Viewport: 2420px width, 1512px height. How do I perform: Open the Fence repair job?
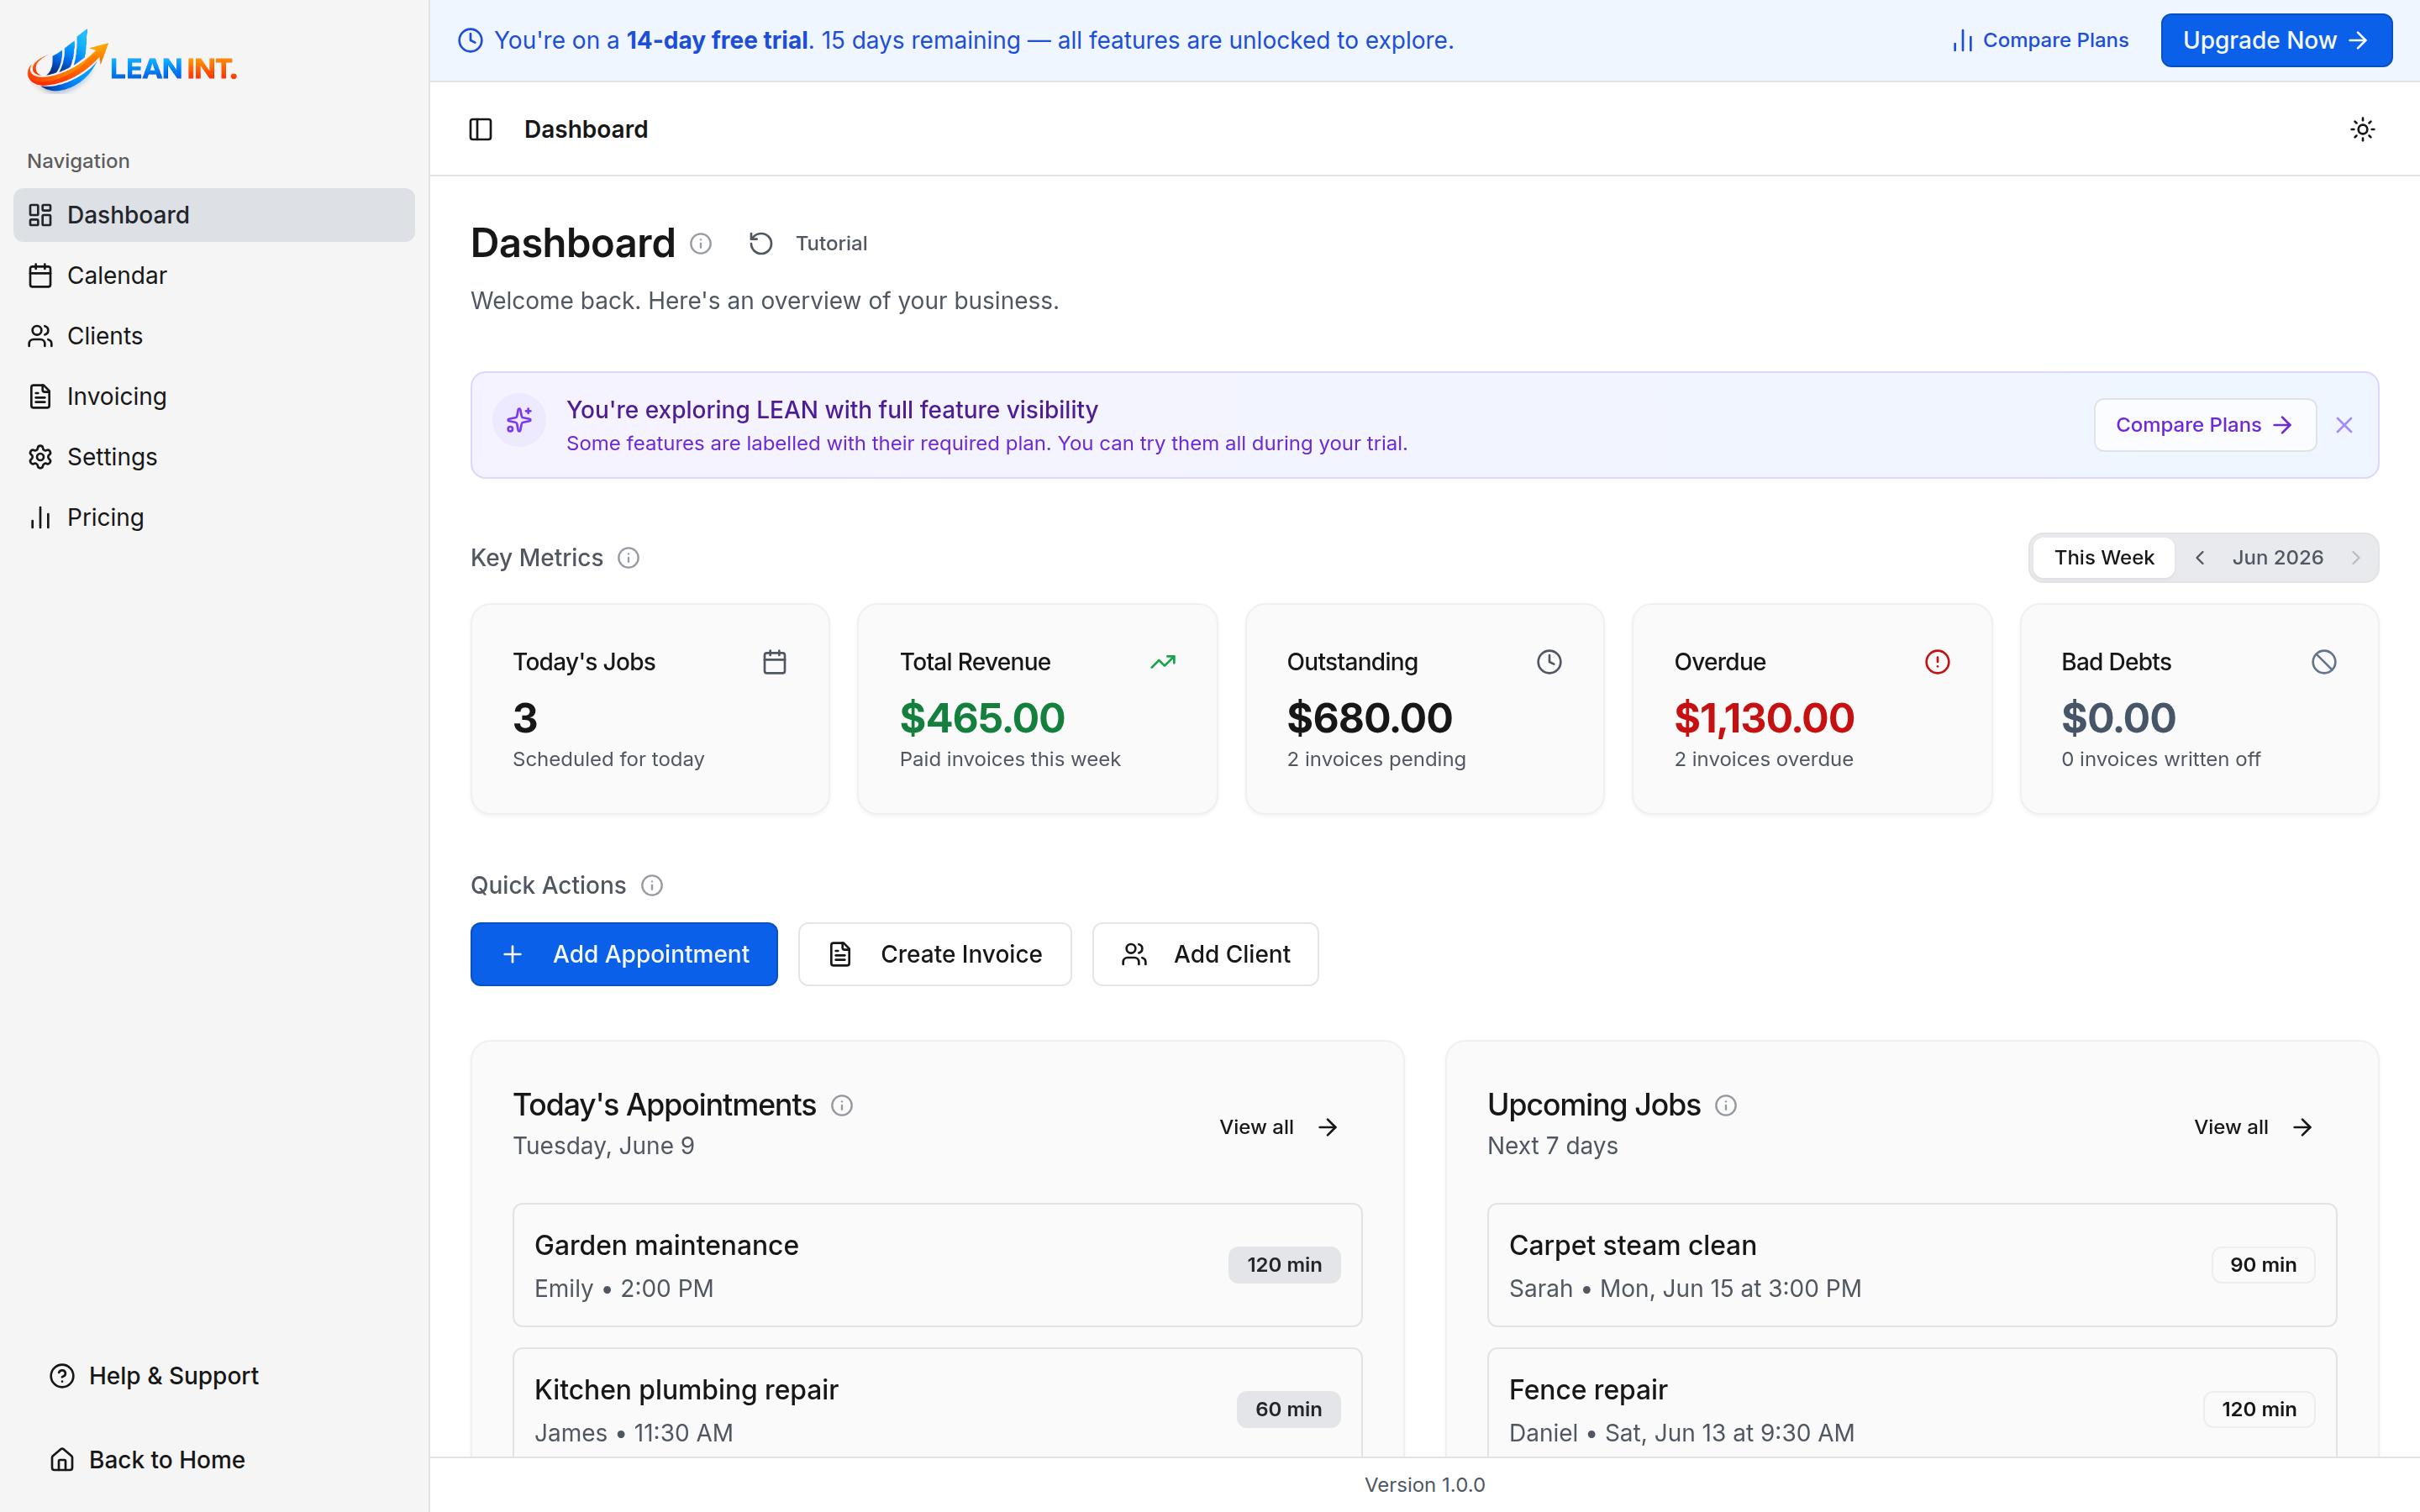(x=1911, y=1403)
